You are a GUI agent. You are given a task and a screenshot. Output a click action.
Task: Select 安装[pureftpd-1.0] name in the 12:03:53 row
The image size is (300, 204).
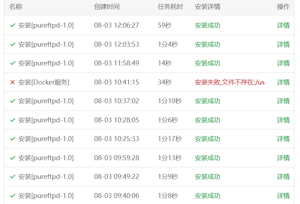coord(46,45)
